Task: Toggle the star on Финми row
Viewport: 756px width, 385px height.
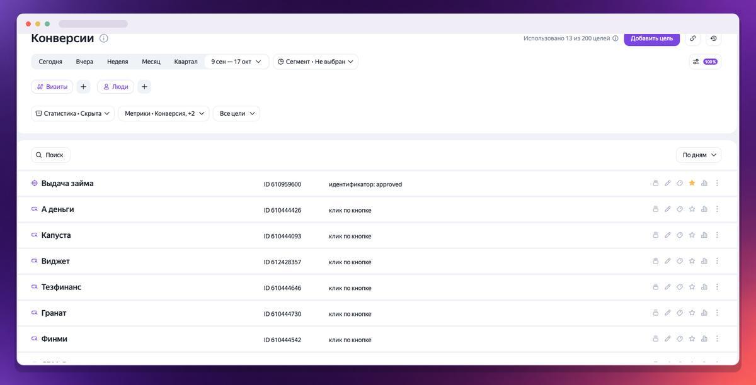Action: point(692,338)
